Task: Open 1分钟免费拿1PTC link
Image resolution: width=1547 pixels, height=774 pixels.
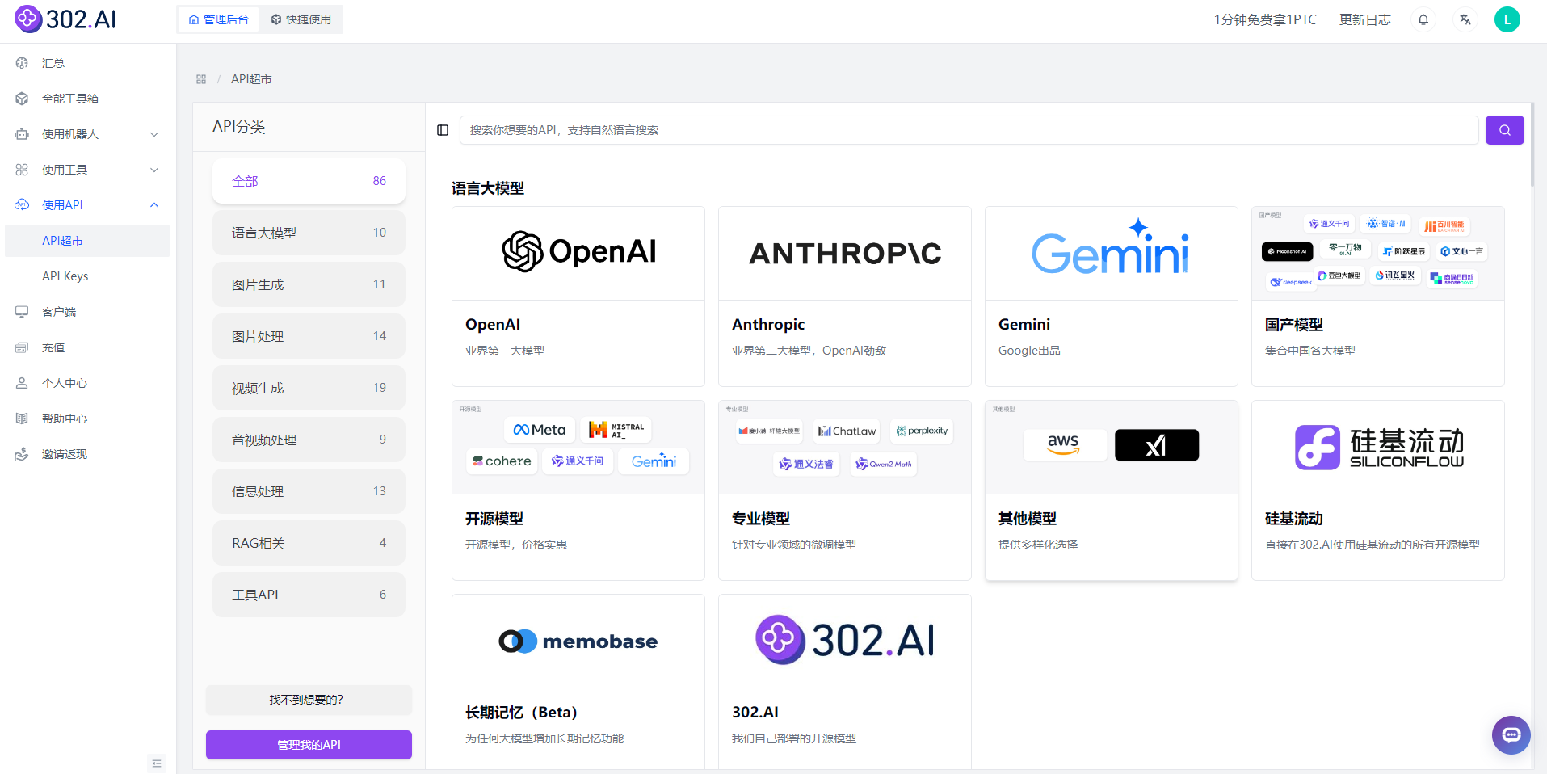Action: pos(1265,19)
